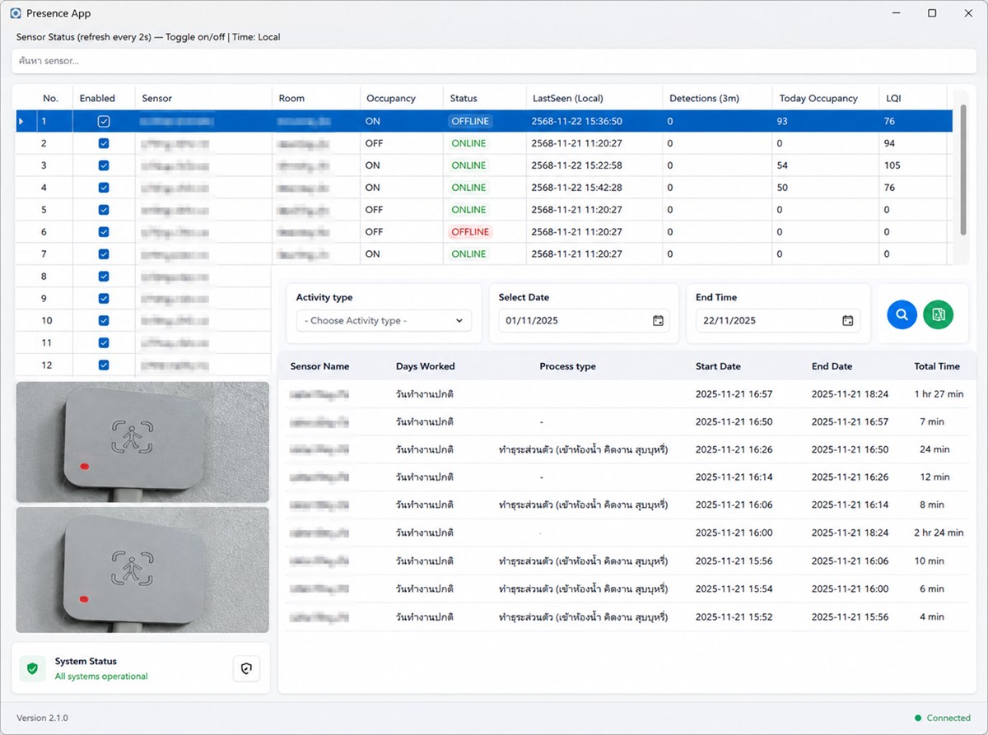Click the shield refresh button in System Status
The height and width of the screenshot is (735, 988).
[246, 669]
